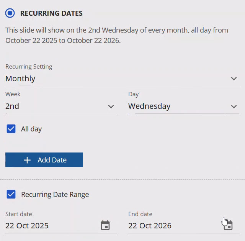Screen dimensions: 245x241
Task: Uncheck the All day checkbox
Action: [x=11, y=129]
